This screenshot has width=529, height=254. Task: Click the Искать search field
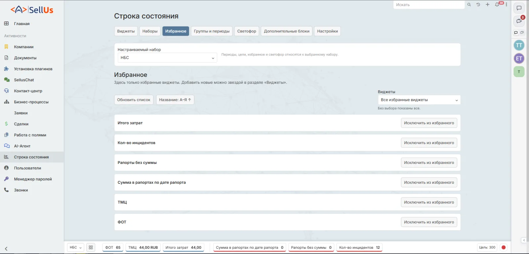[429, 5]
